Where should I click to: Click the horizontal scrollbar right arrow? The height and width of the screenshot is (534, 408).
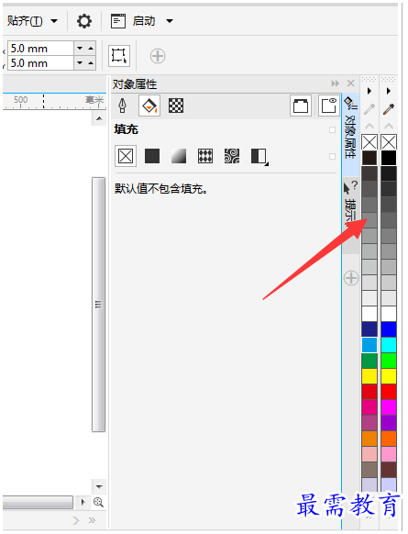pos(83,502)
